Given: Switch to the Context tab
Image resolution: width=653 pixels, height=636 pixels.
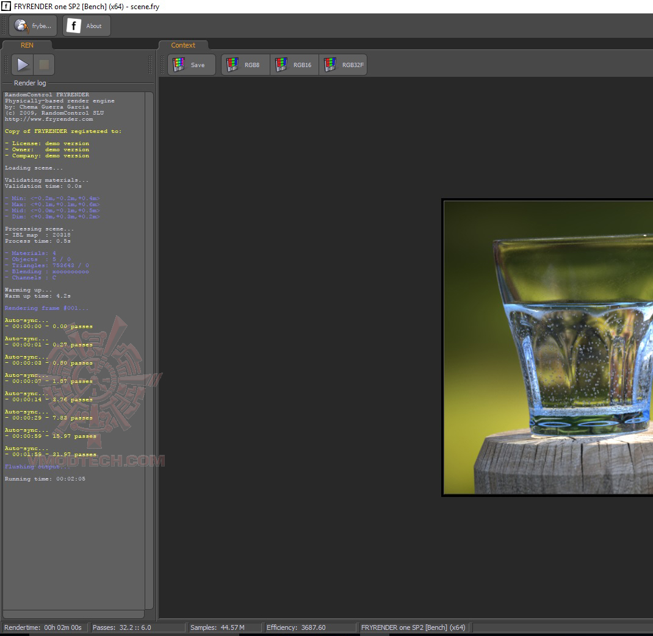Looking at the screenshot, I should point(183,45).
